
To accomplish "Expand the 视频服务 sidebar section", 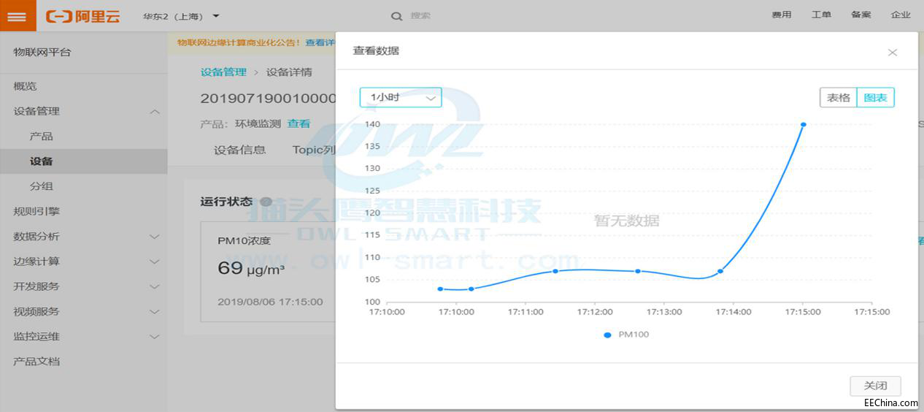I will 154,311.
